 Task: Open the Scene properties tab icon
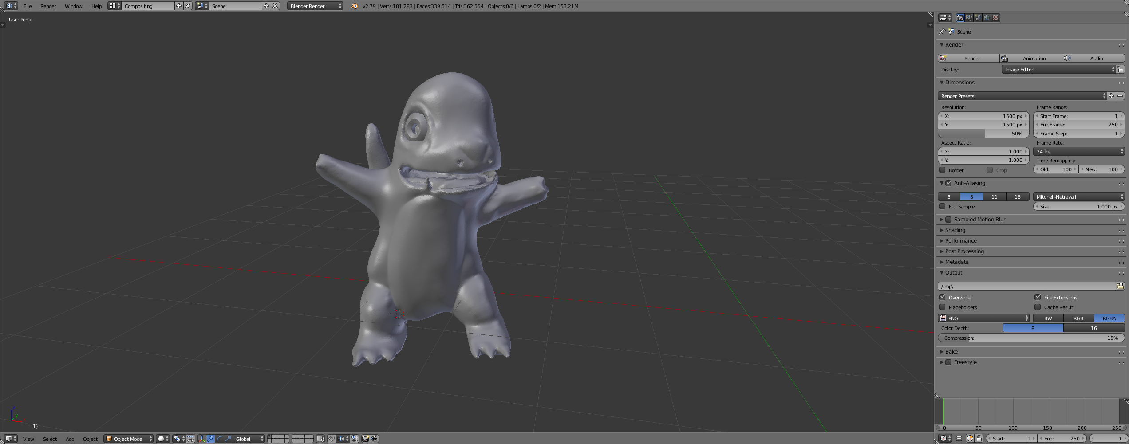pos(978,18)
